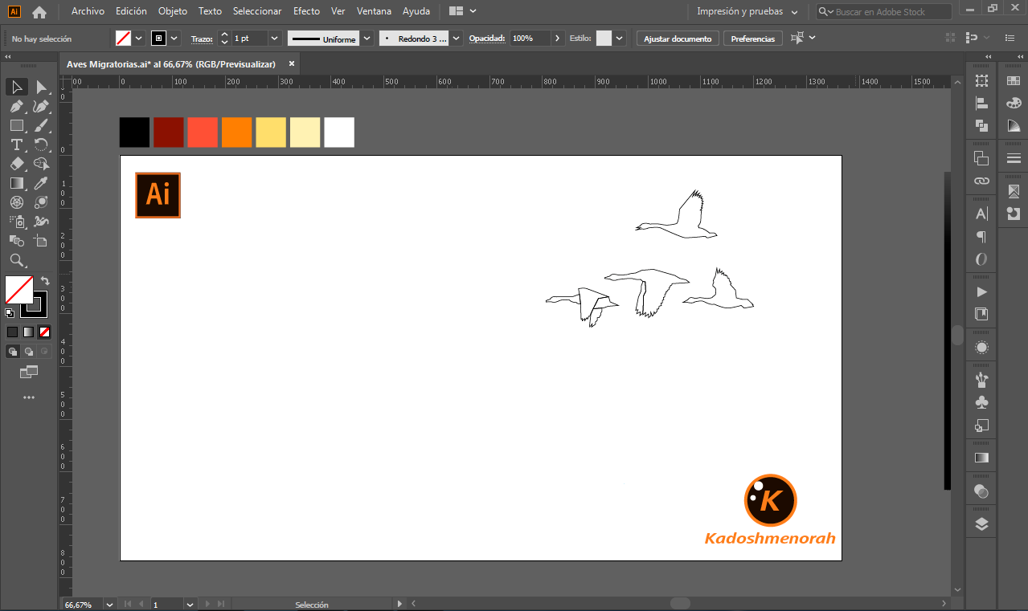This screenshot has width=1028, height=611.
Task: Activate the Zoom tool
Action: [x=16, y=260]
